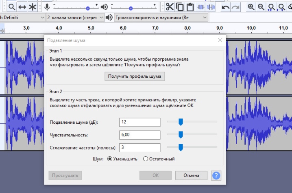Click the Сглаживание частоты value field
The image size is (292, 193).
pyautogui.click(x=139, y=147)
